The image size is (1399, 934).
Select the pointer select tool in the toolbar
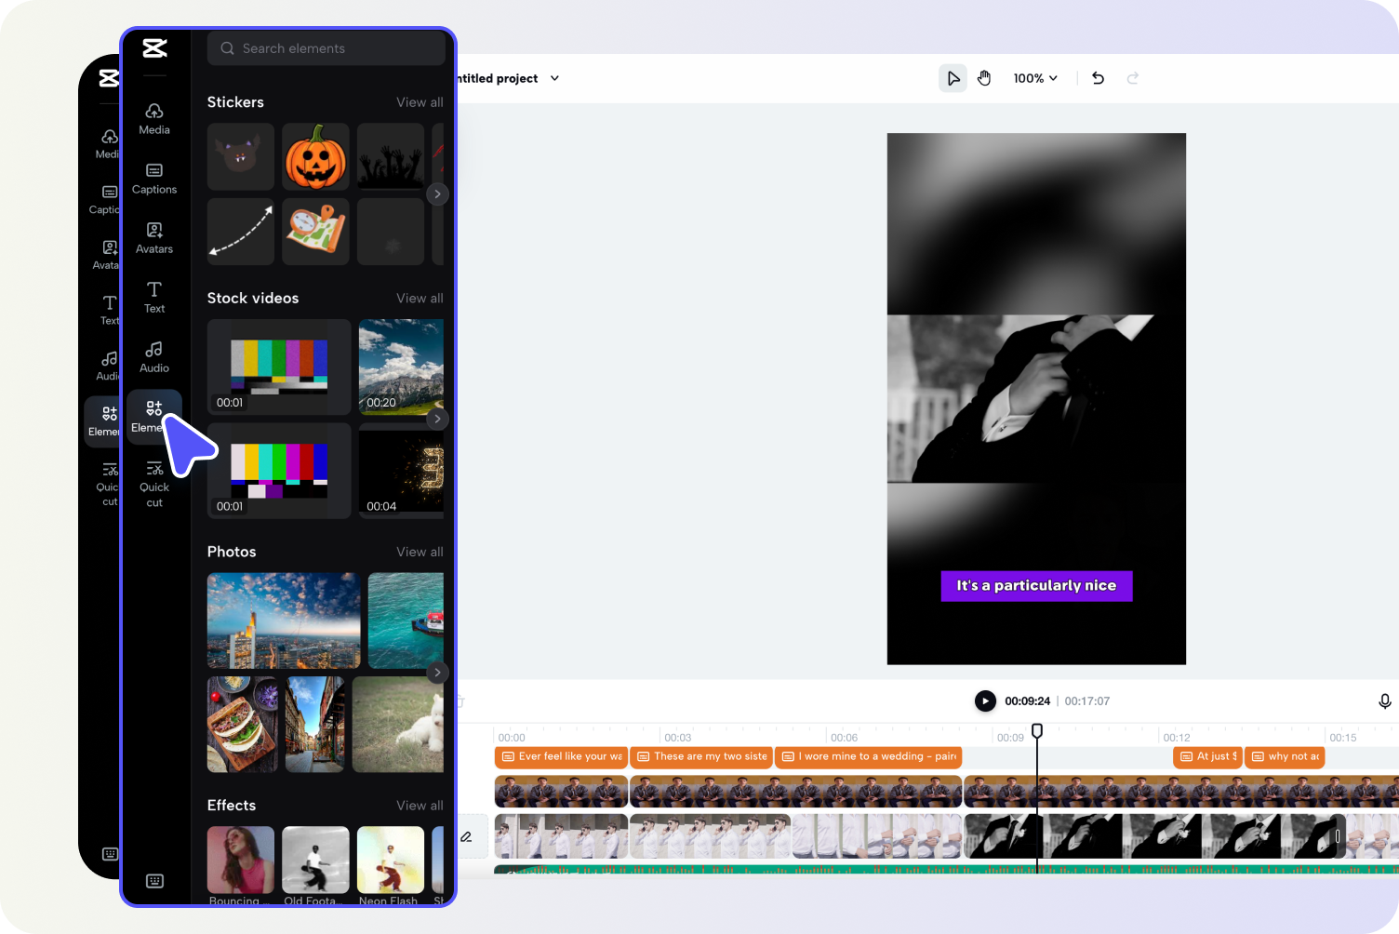(953, 78)
